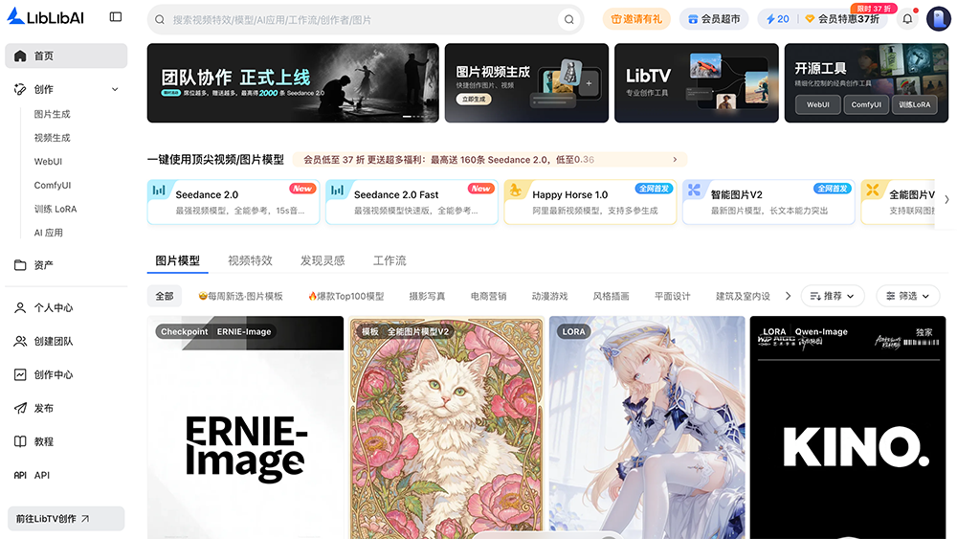Screen dimensions: 957x539
Task: Switch to the 发现灵感 tab
Action: (x=323, y=260)
